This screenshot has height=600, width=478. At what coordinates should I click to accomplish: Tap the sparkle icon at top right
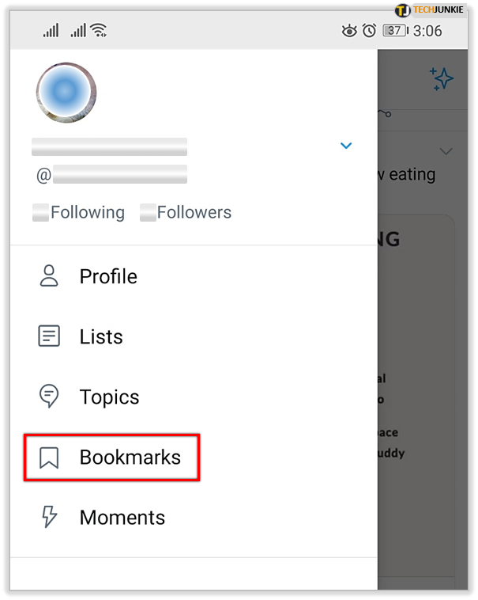pos(442,78)
